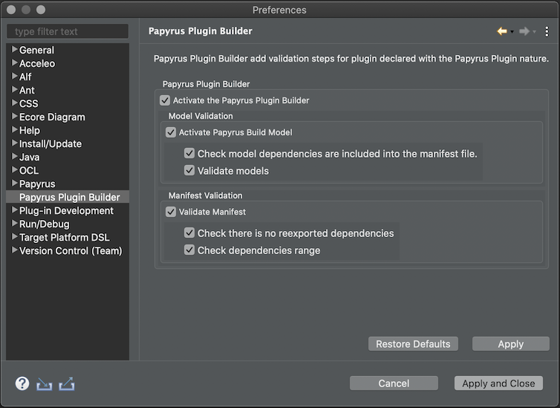The image size is (560, 408).
Task: Click the Apply button
Action: [x=511, y=343]
